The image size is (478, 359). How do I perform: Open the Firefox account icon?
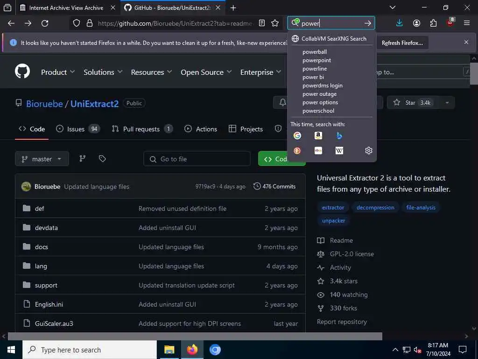pyautogui.click(x=416, y=23)
